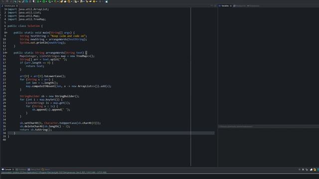Click "return sb.toString();" on line 37
Image resolution: width=319 pixels, height=179 pixels.
(36, 130)
